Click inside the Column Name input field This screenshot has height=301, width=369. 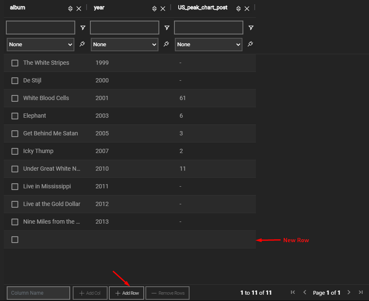point(38,293)
